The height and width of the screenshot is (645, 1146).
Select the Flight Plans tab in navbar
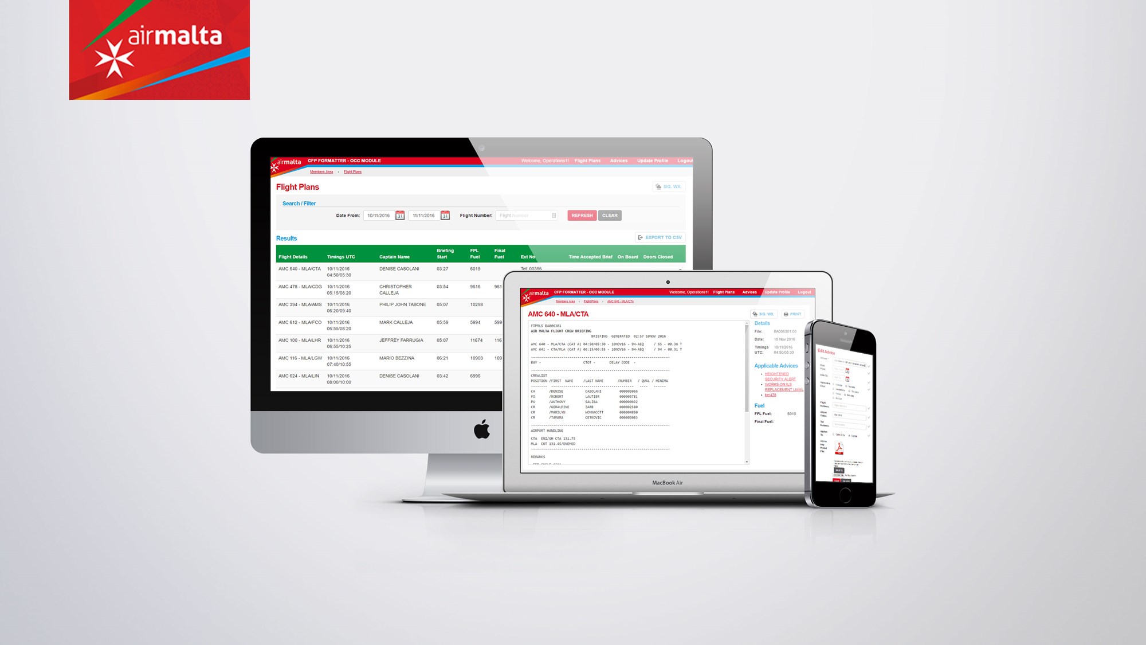(x=723, y=292)
